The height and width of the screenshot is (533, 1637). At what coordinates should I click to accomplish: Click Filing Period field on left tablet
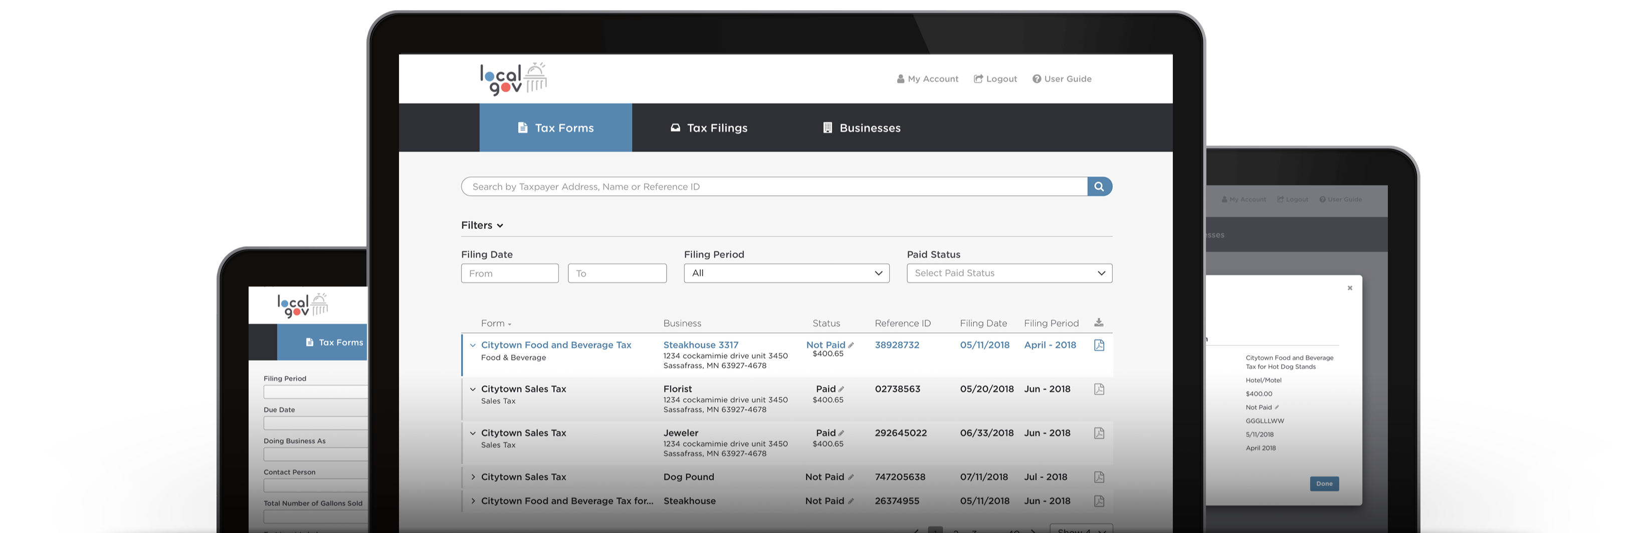(x=315, y=392)
